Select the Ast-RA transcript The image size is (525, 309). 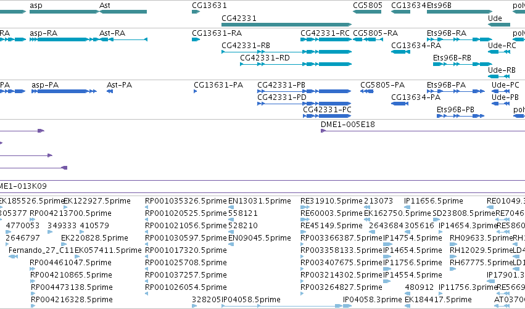tap(123, 39)
